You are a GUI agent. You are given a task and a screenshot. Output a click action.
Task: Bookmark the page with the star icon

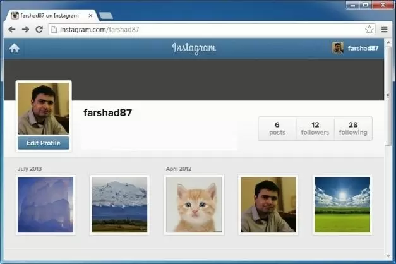(369, 29)
